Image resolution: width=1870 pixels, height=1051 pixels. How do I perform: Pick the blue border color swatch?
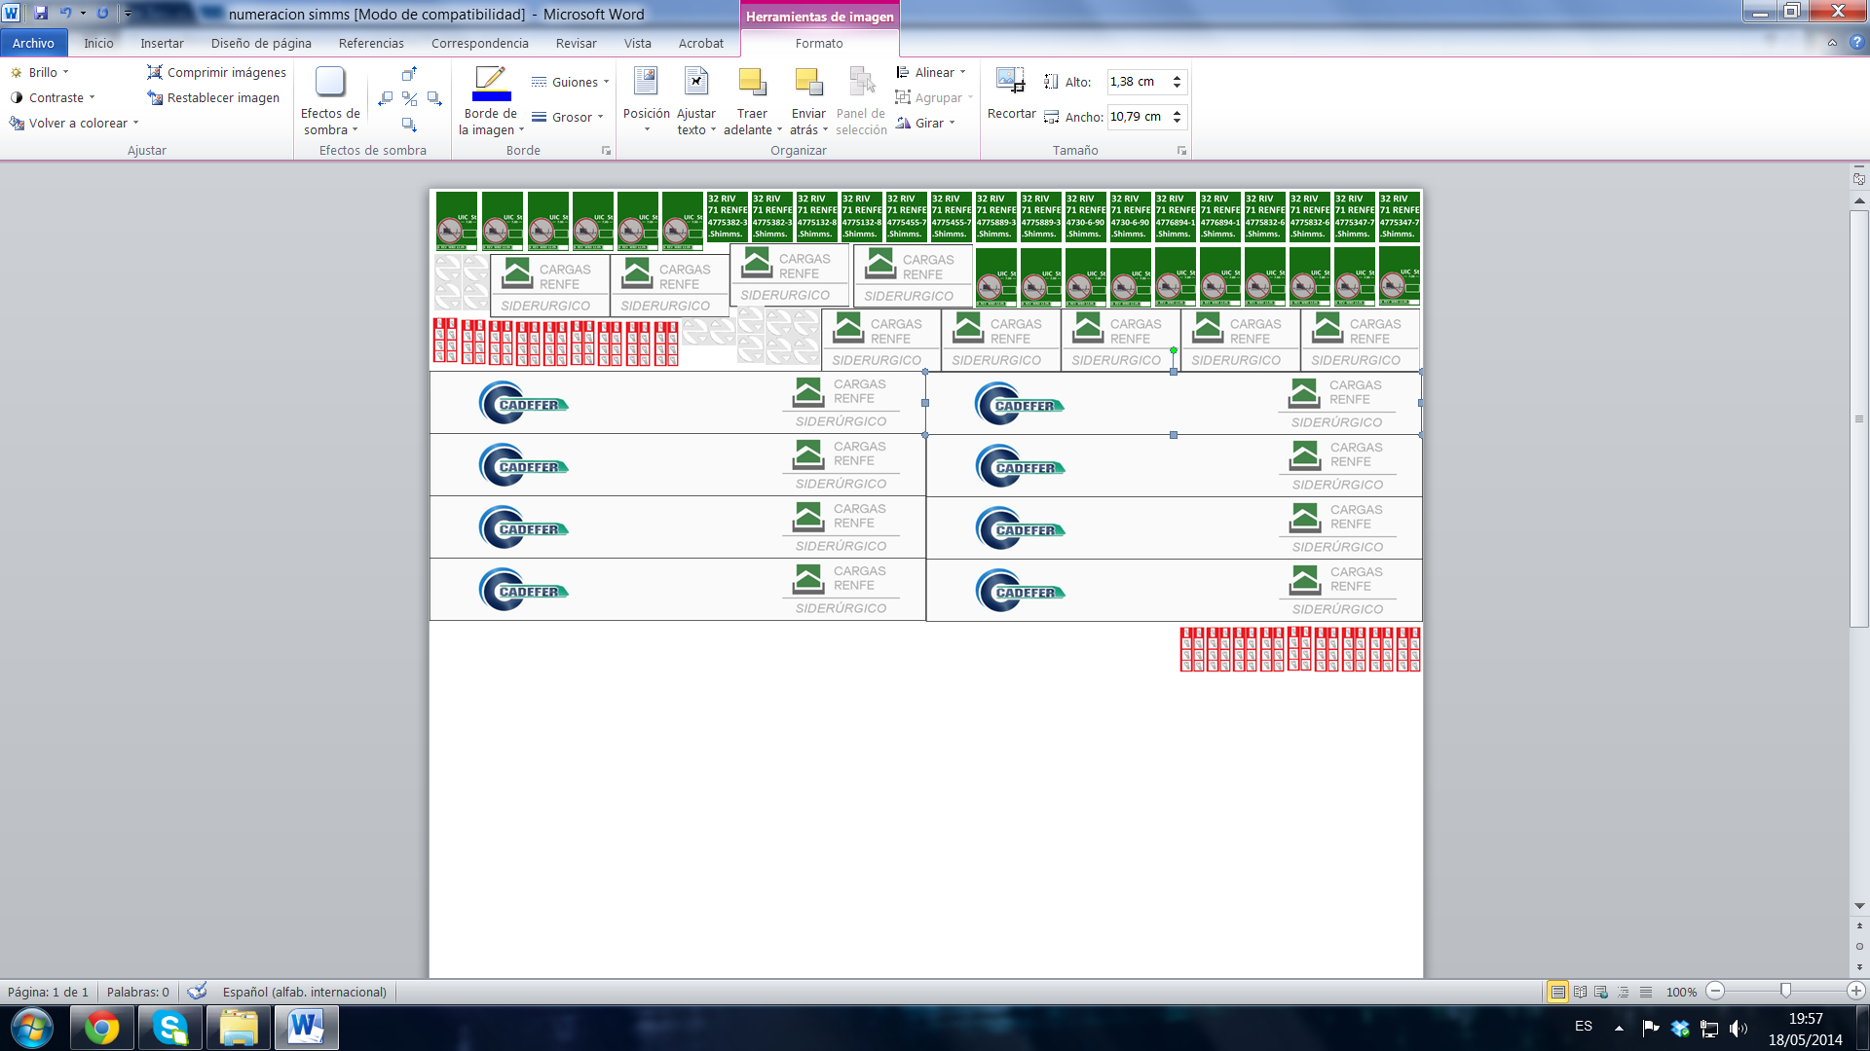pyautogui.click(x=491, y=95)
